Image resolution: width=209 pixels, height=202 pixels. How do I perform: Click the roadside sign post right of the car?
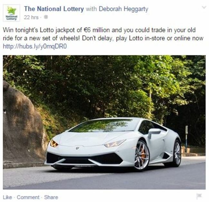pos(186,139)
